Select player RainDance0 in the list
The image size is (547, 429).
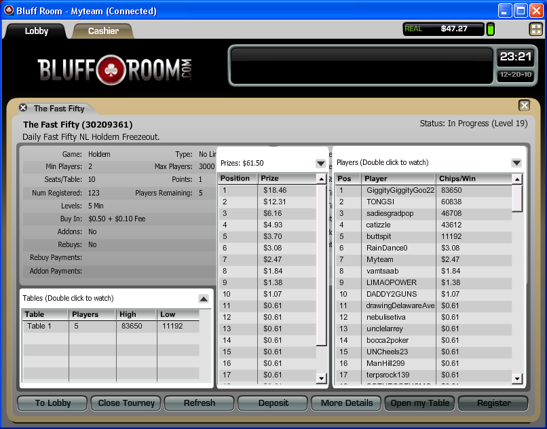pyautogui.click(x=423, y=248)
